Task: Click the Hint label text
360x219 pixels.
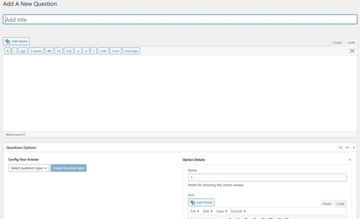Action: 191,195
